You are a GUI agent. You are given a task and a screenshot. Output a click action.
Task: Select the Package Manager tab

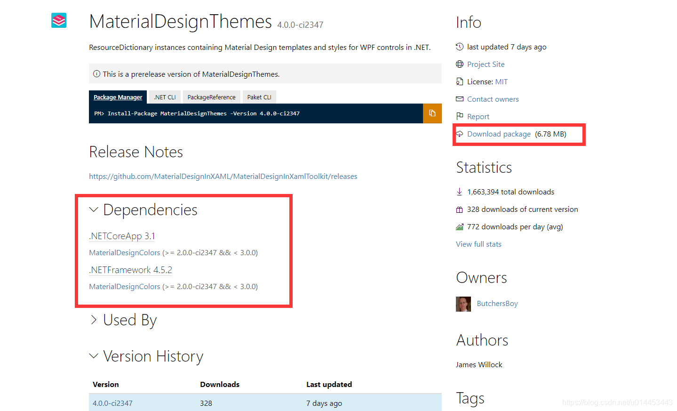pyautogui.click(x=118, y=97)
